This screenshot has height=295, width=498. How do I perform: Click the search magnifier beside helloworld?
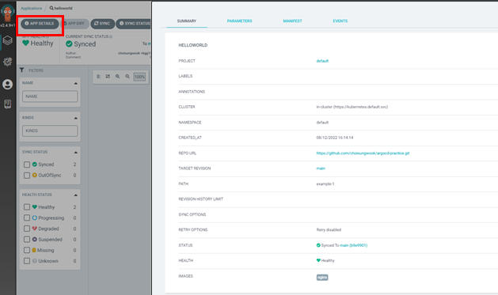coord(51,8)
